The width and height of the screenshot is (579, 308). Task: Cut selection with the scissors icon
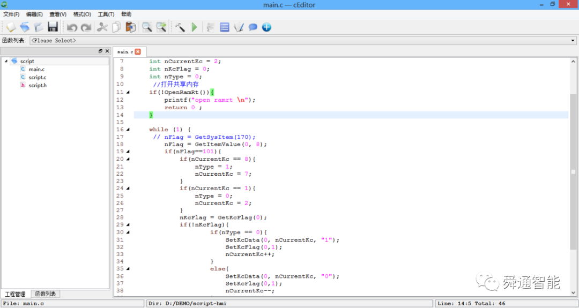point(102,27)
